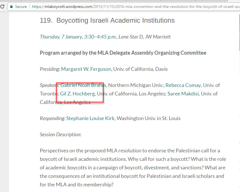Click the Responding label
This screenshot has width=240, height=192.
pyautogui.click(x=52, y=118)
